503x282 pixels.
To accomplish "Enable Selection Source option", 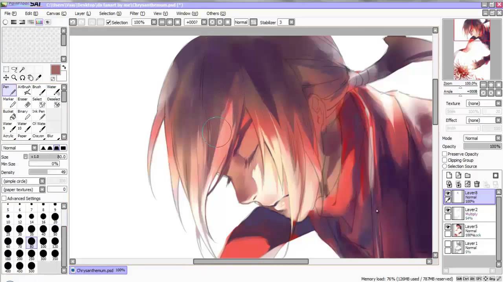I will pyautogui.click(x=444, y=166).
